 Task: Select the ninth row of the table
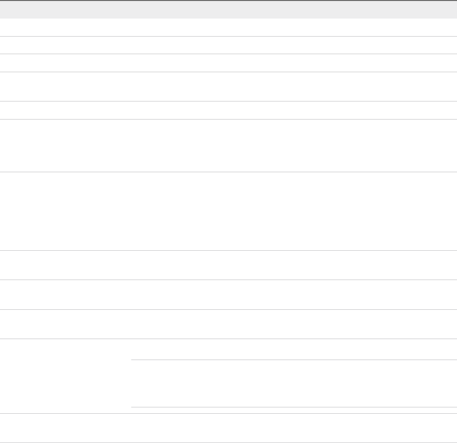[228, 294]
